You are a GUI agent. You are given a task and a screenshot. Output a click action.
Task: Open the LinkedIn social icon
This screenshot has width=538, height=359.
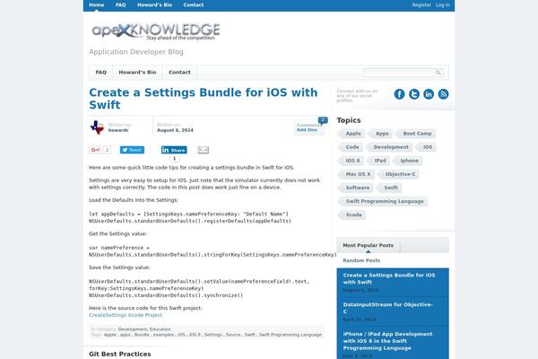[x=429, y=93]
